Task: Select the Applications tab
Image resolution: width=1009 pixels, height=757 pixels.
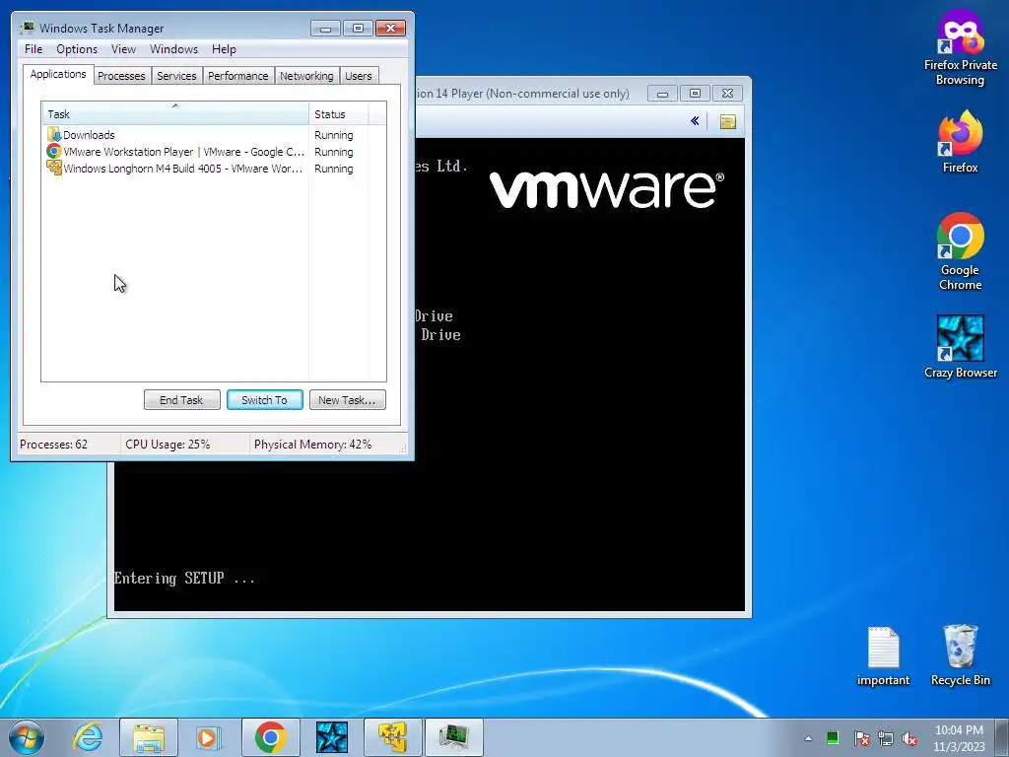Action: coord(58,74)
